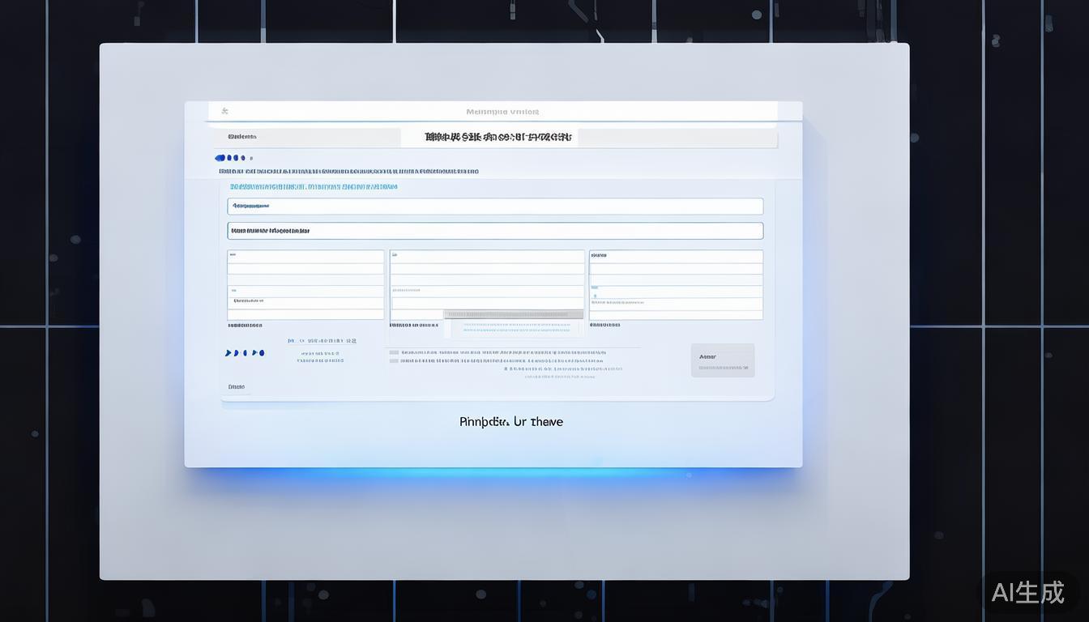Image resolution: width=1089 pixels, height=622 pixels.
Task: Select the highlighted option in the dropdown list
Action: pyautogui.click(x=515, y=325)
